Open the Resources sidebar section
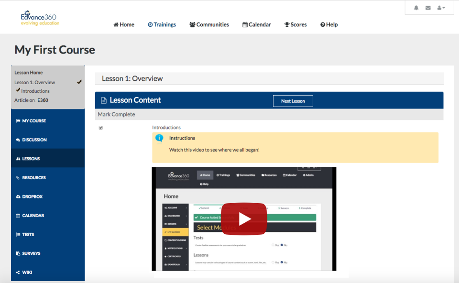Image resolution: width=459 pixels, height=283 pixels. [48, 178]
